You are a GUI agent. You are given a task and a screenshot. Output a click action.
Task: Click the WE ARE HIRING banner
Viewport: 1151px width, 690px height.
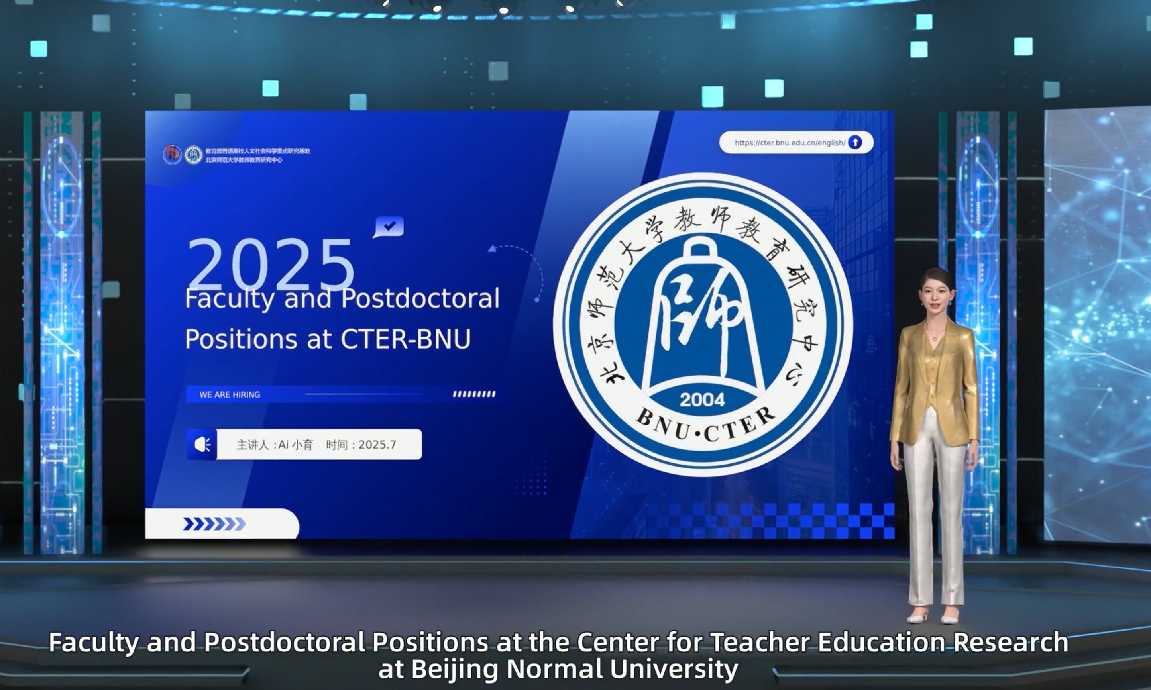tap(341, 394)
